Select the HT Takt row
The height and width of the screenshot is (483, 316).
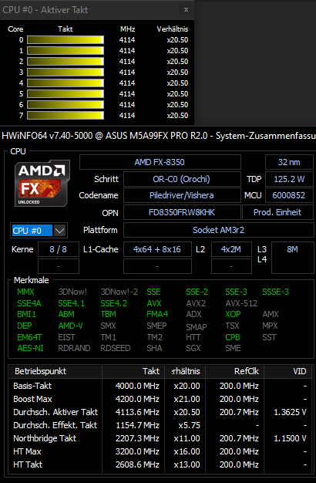click(x=160, y=464)
